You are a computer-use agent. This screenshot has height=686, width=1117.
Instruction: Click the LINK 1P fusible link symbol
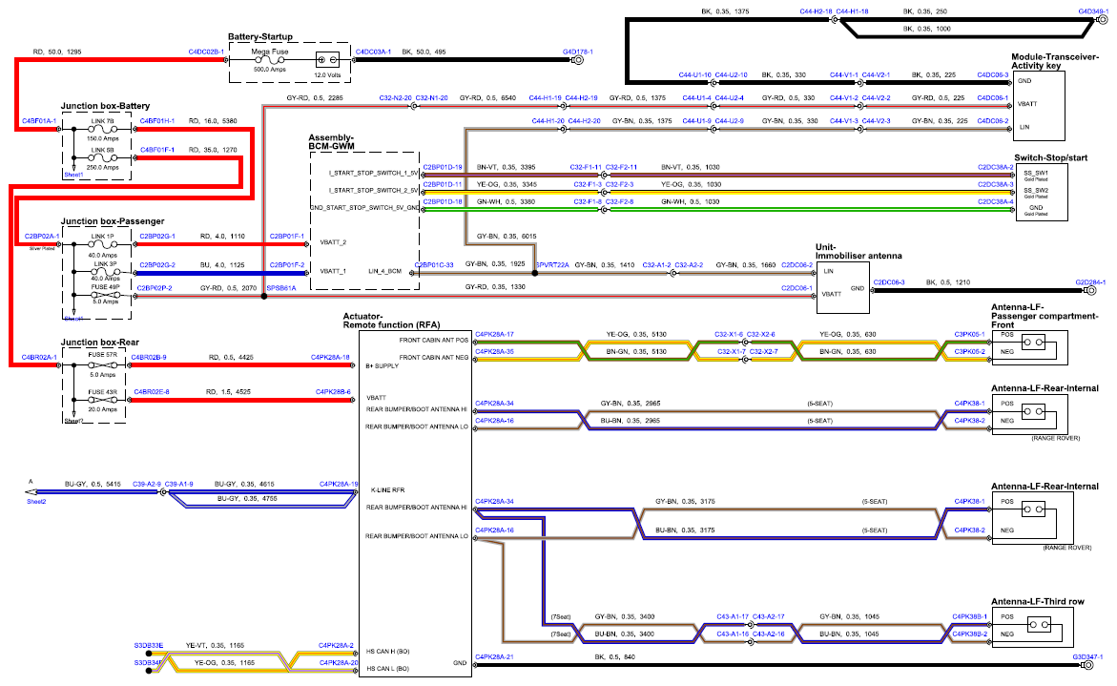pyautogui.click(x=103, y=245)
